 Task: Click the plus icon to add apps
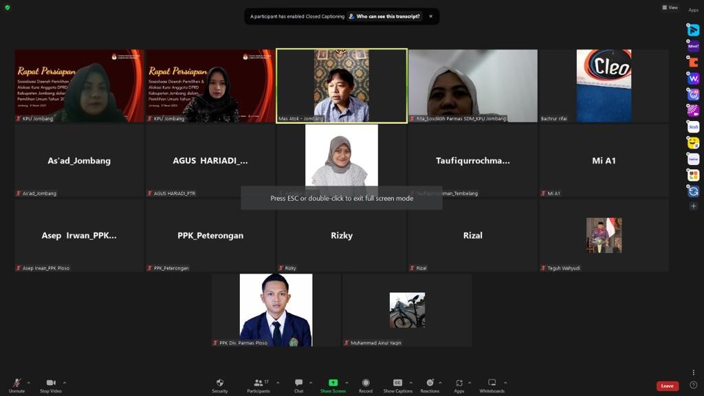point(693,206)
